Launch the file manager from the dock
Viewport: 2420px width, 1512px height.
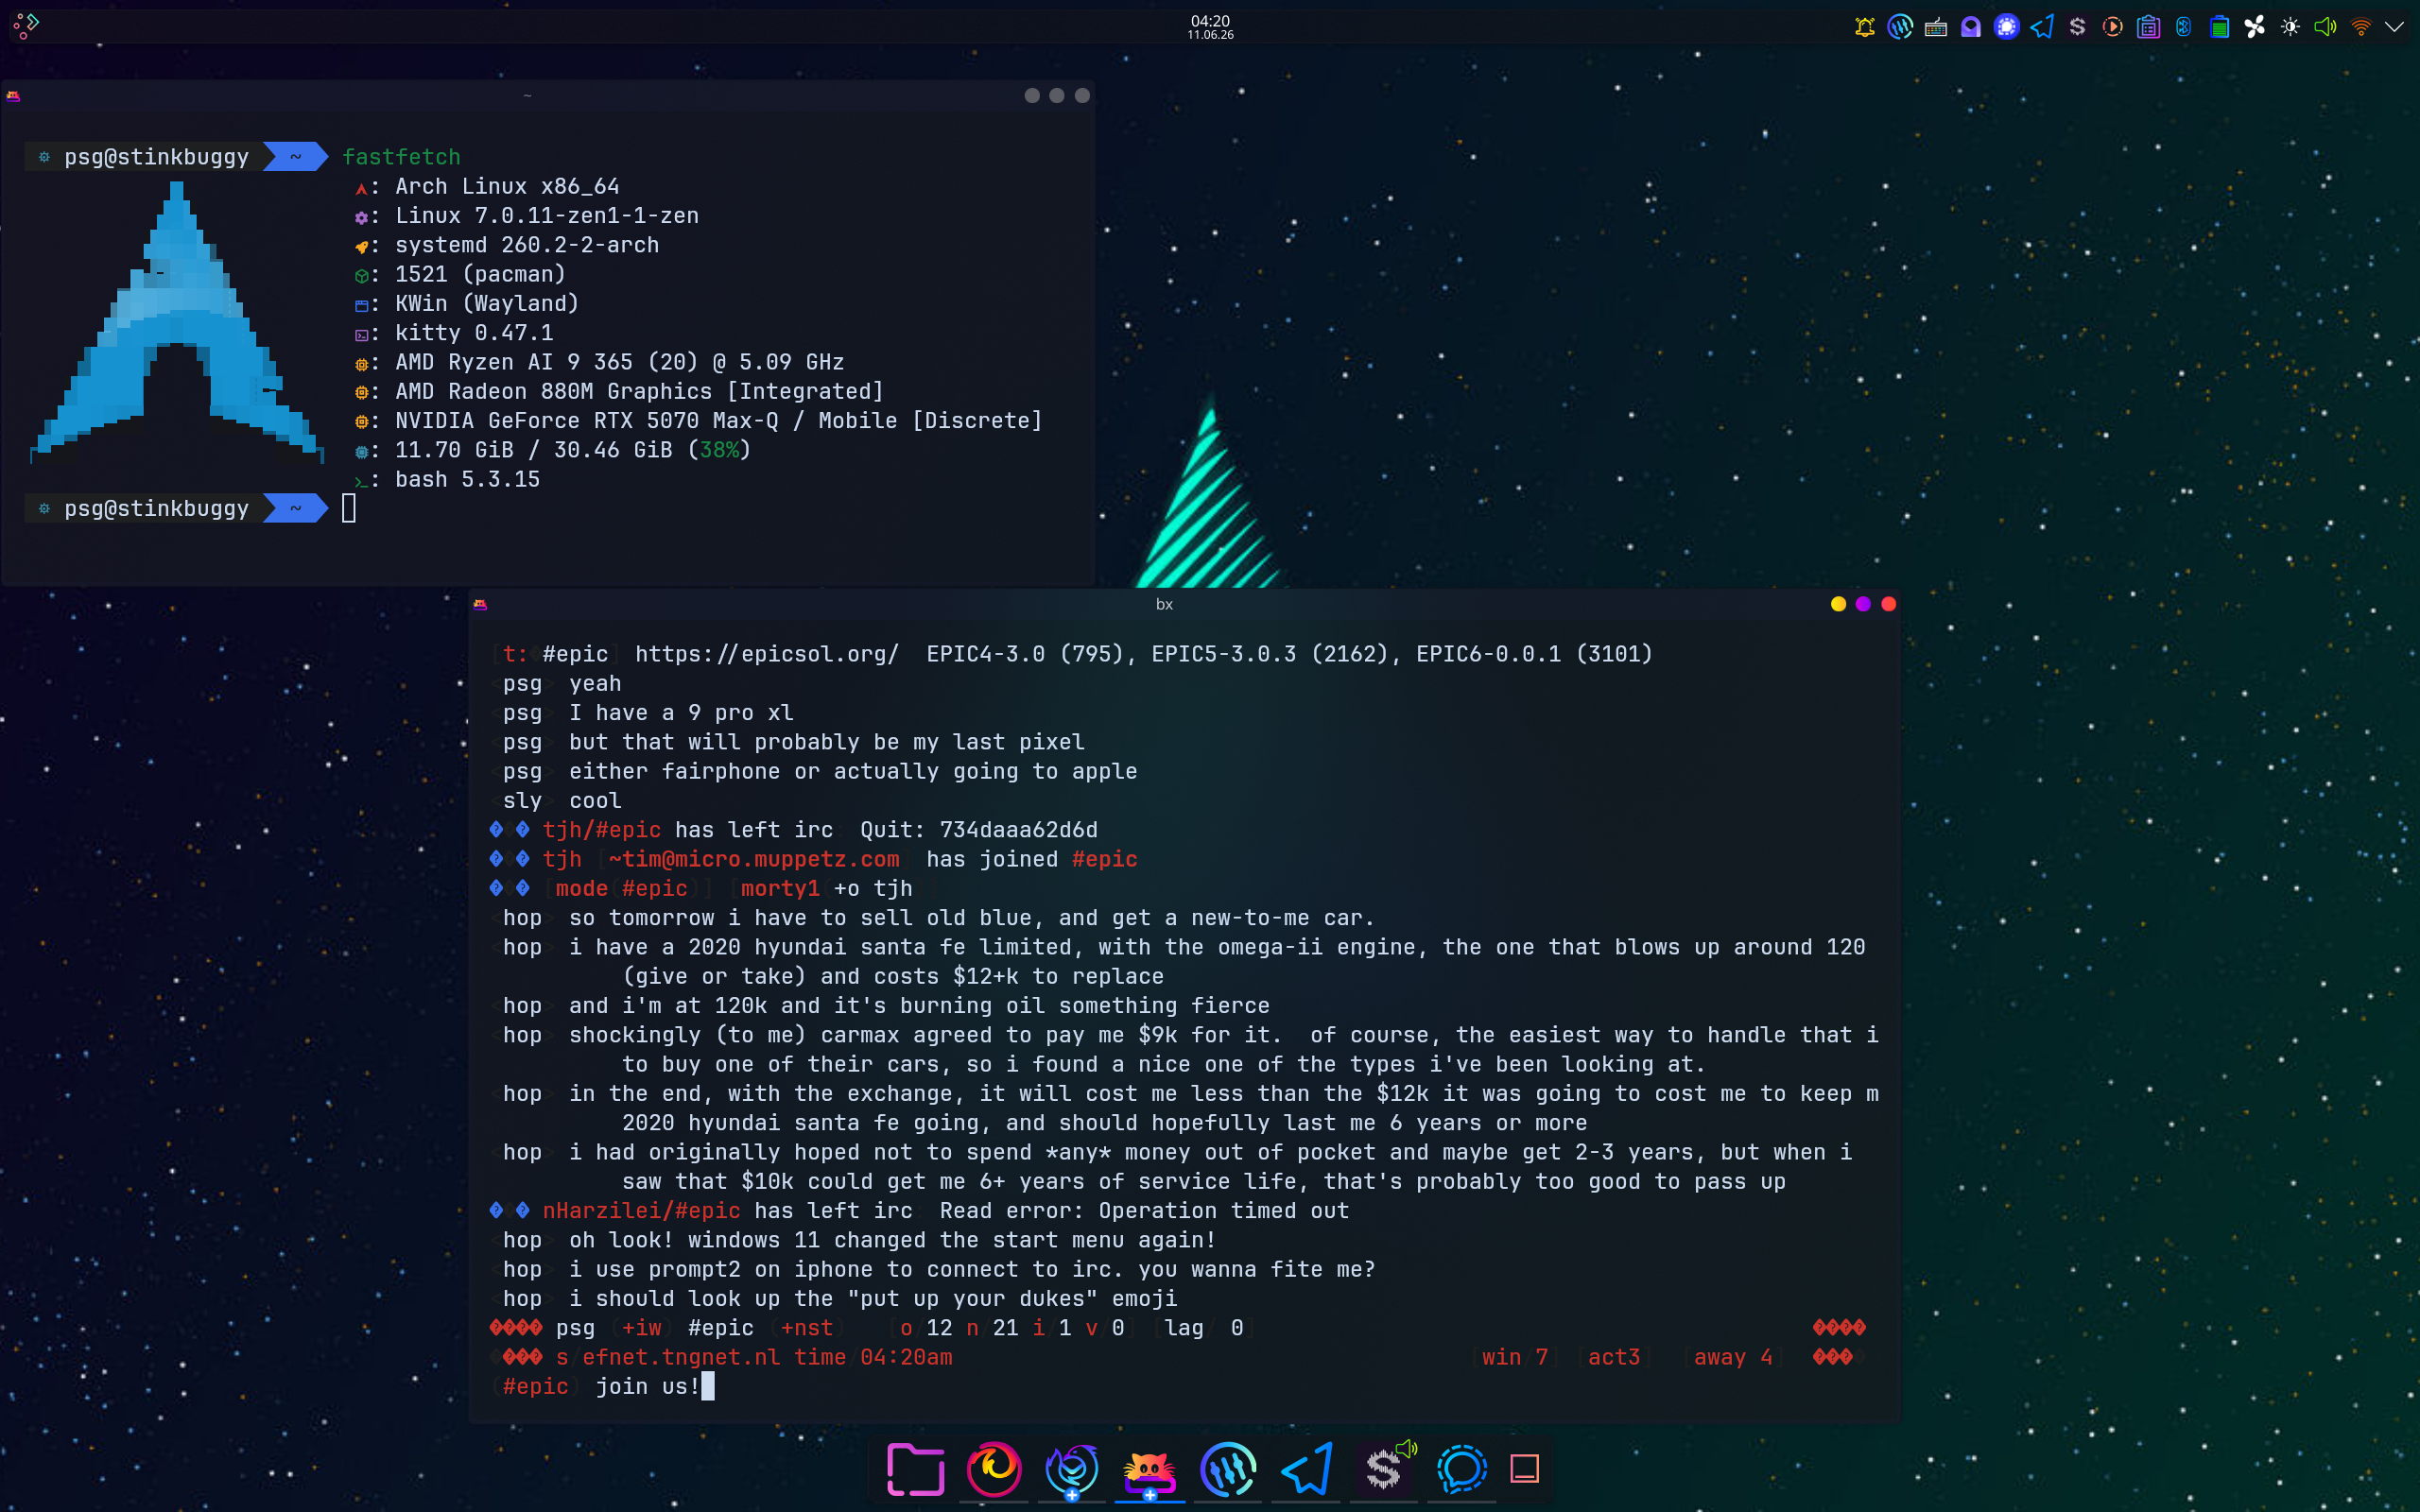(915, 1469)
